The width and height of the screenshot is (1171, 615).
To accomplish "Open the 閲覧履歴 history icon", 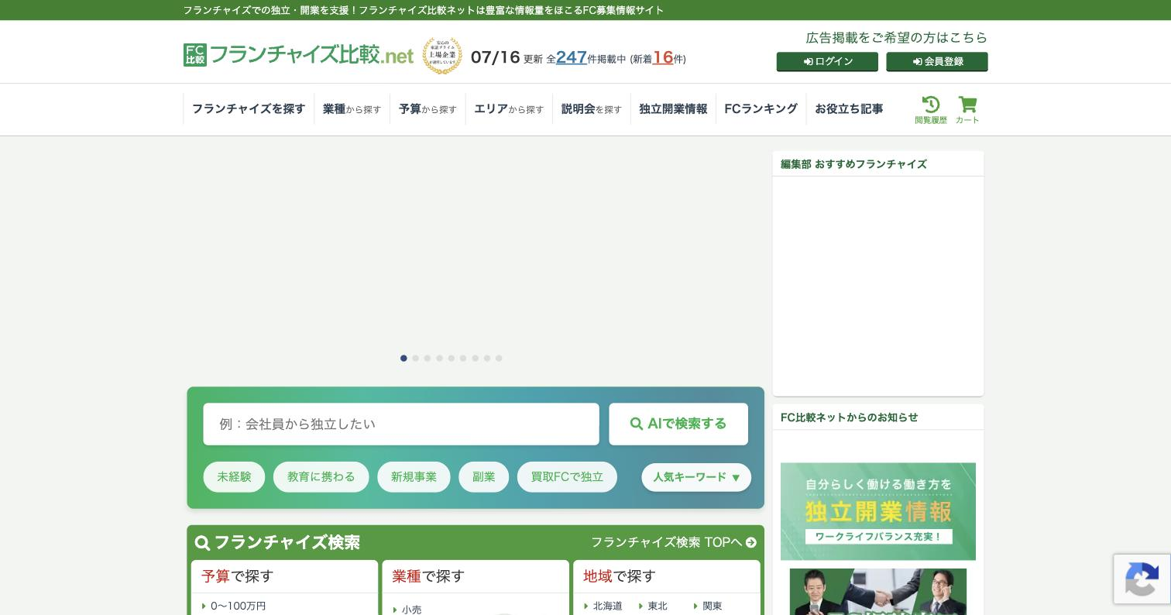I will point(930,109).
